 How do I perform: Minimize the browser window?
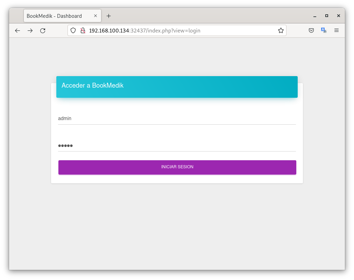click(315, 16)
